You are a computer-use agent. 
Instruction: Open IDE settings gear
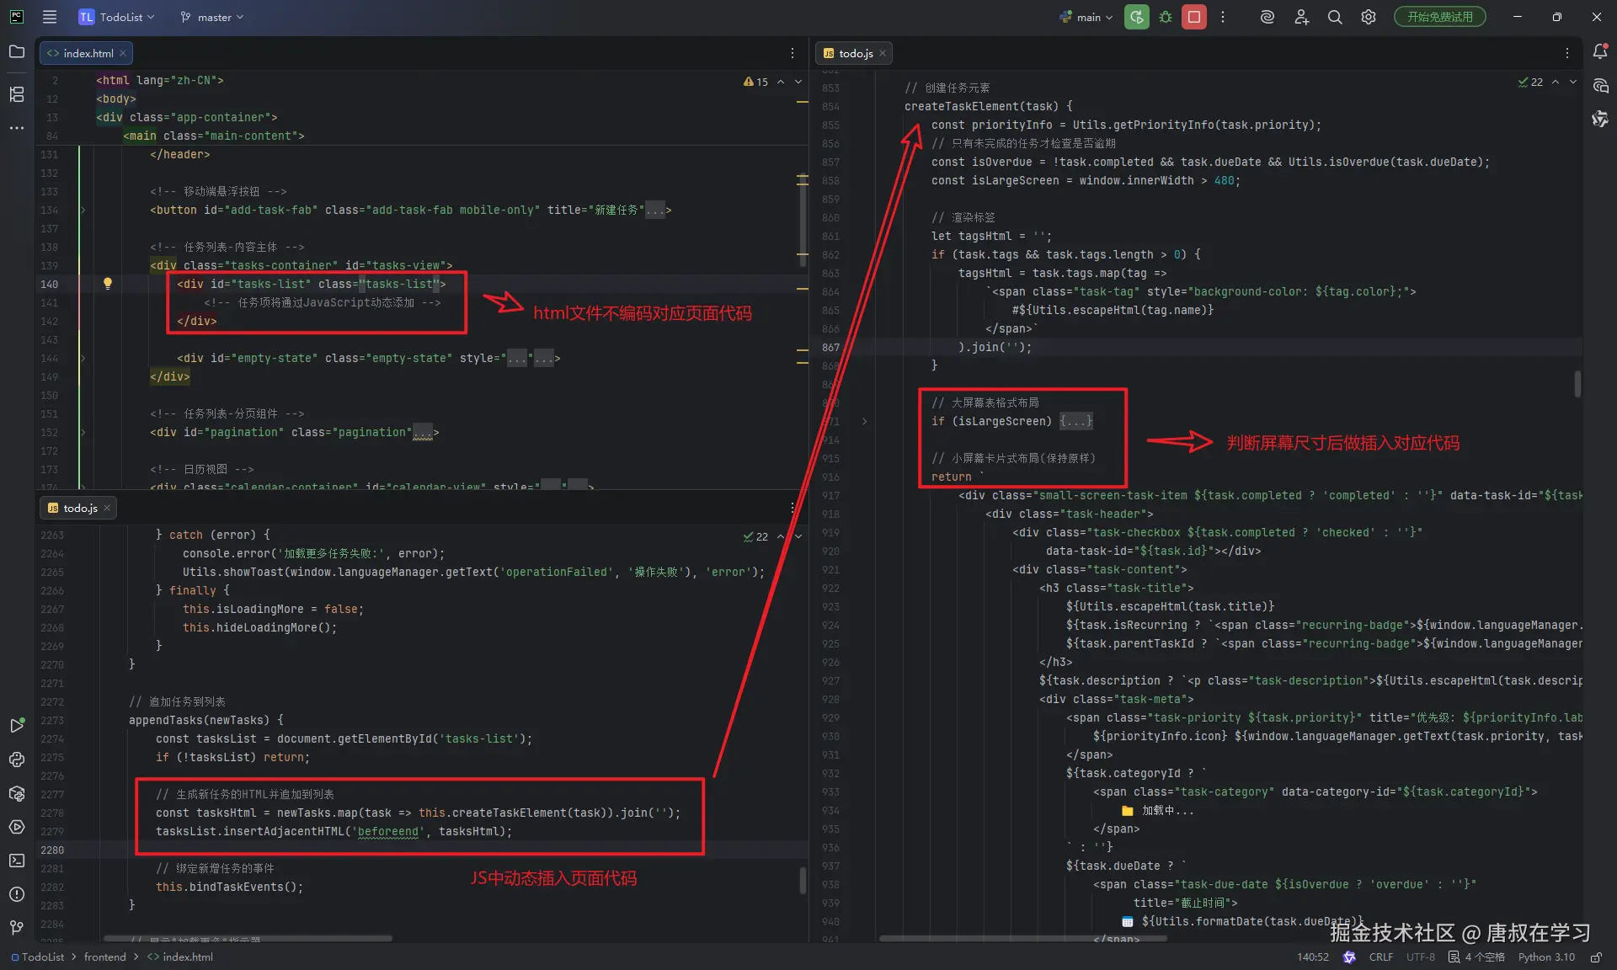point(1369,17)
